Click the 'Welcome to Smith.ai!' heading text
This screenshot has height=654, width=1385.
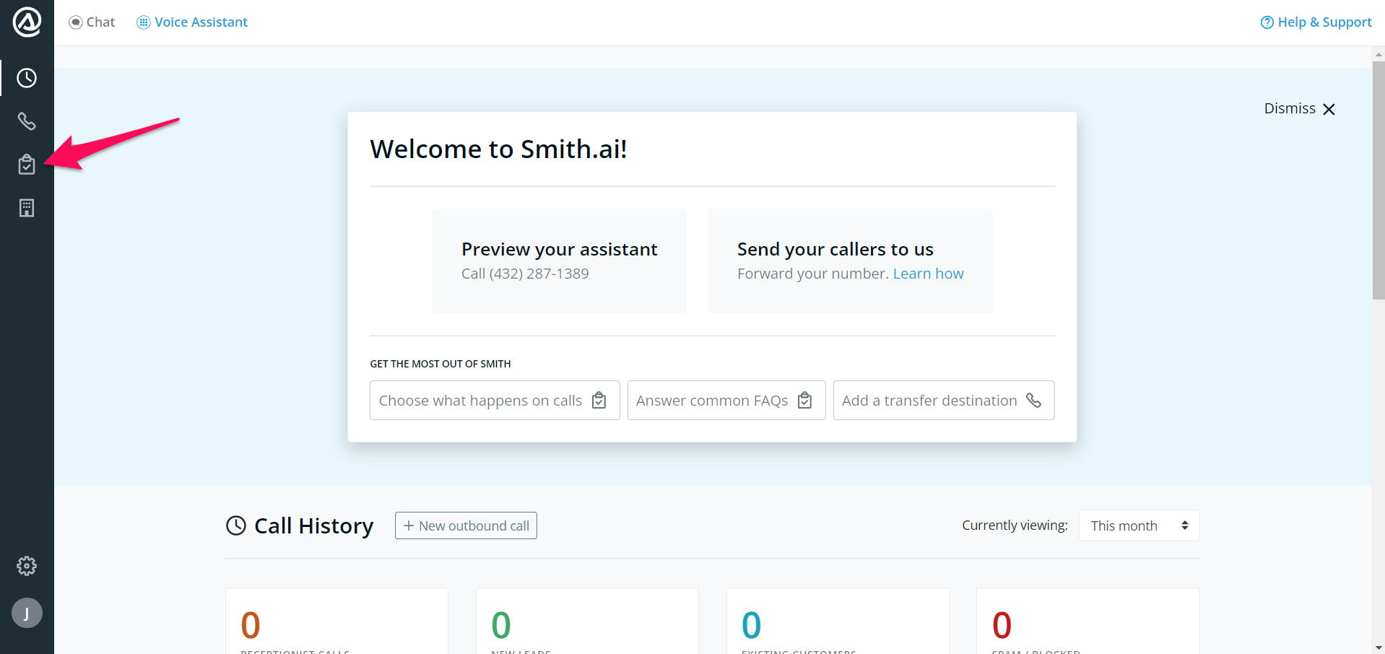point(498,149)
